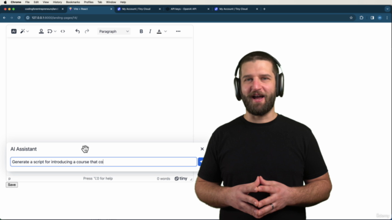Focus the AI Assistant prompt input field
The height and width of the screenshot is (220, 392).
pyautogui.click(x=104, y=161)
